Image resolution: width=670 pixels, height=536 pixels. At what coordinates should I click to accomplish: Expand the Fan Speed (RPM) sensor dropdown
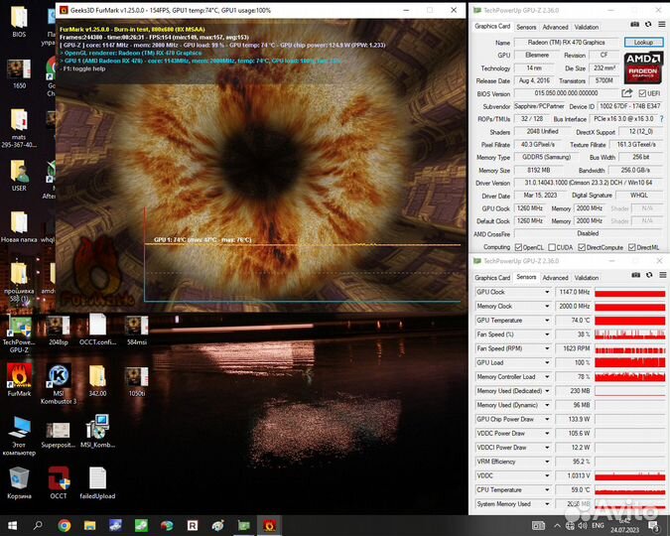[547, 348]
